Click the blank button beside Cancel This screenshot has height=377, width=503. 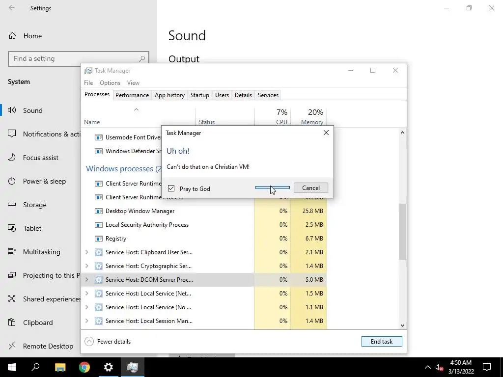272,188
